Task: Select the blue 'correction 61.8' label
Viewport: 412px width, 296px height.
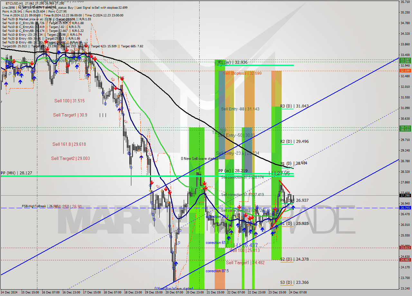Action: pyautogui.click(x=218, y=243)
